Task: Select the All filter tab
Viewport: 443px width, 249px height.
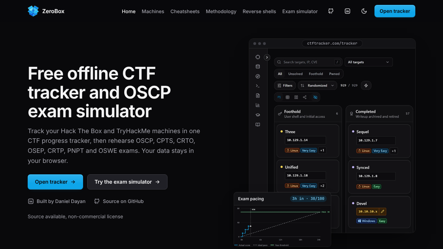Action: pos(280,74)
